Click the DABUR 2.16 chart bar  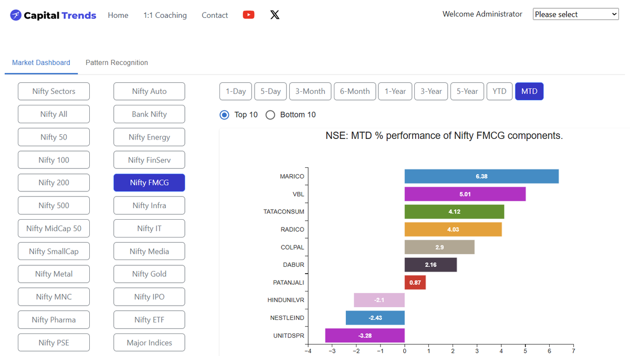tap(430, 265)
